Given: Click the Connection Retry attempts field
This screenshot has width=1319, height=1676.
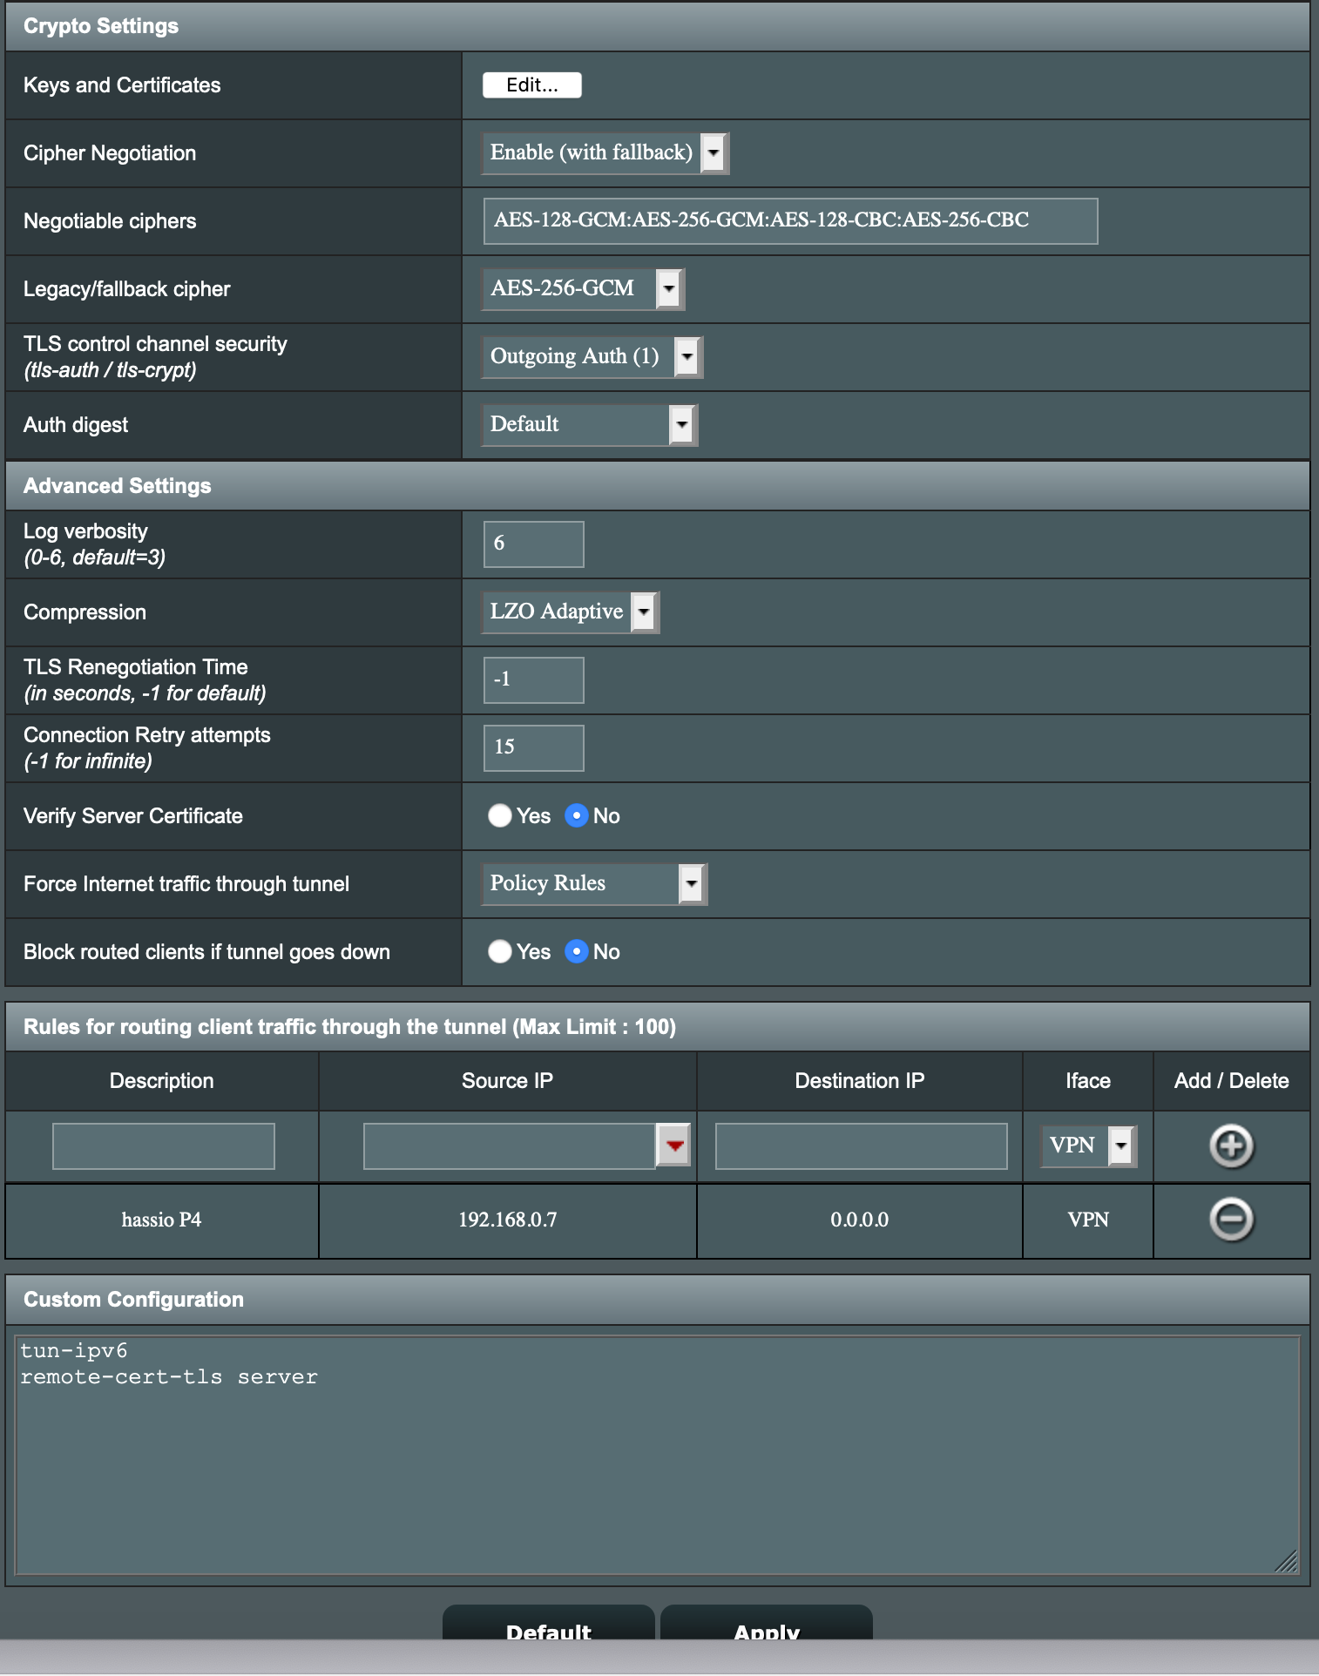Looking at the screenshot, I should point(533,748).
